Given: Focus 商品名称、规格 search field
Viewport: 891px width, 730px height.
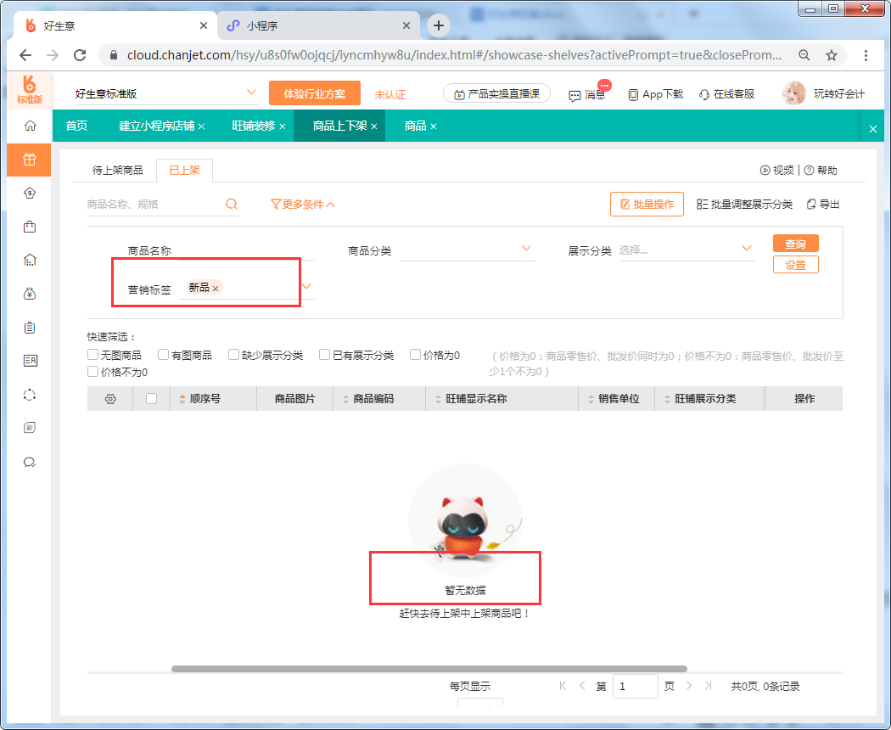Looking at the screenshot, I should click(x=154, y=204).
